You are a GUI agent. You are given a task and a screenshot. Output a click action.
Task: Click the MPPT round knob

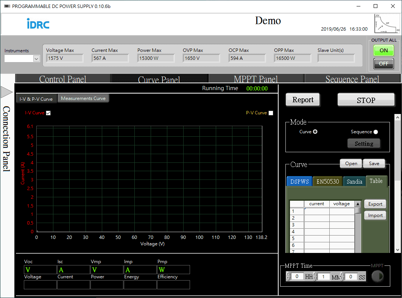click(377, 277)
